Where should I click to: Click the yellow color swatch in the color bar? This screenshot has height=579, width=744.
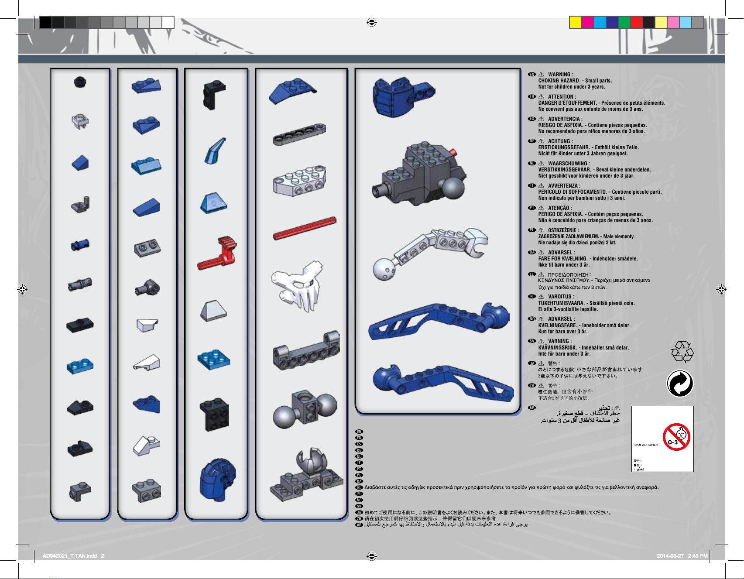576,22
